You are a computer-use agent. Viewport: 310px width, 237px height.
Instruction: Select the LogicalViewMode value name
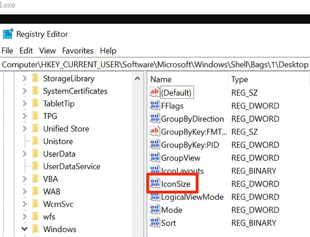192,197
